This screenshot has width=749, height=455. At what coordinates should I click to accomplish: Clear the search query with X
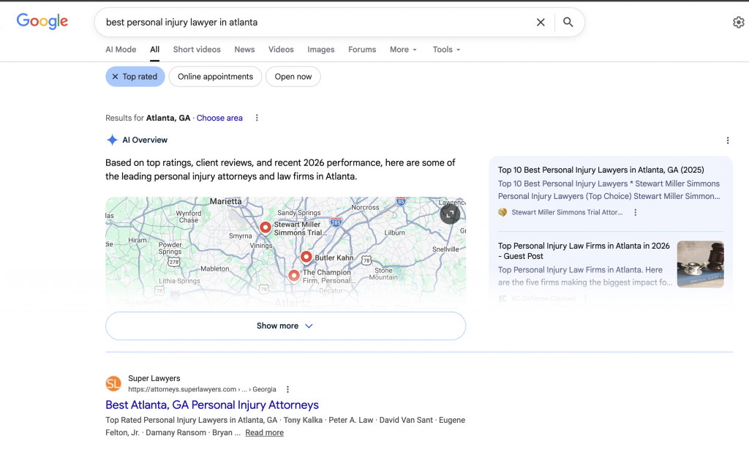[541, 23]
